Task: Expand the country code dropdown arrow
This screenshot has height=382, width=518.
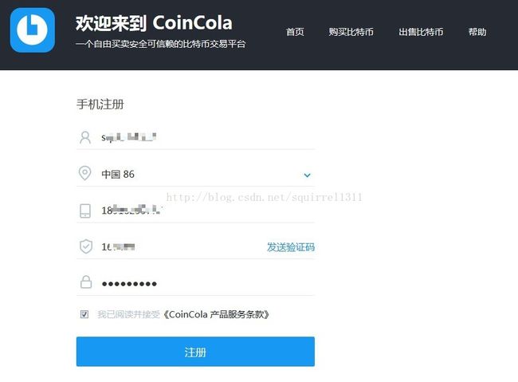Action: (x=308, y=175)
